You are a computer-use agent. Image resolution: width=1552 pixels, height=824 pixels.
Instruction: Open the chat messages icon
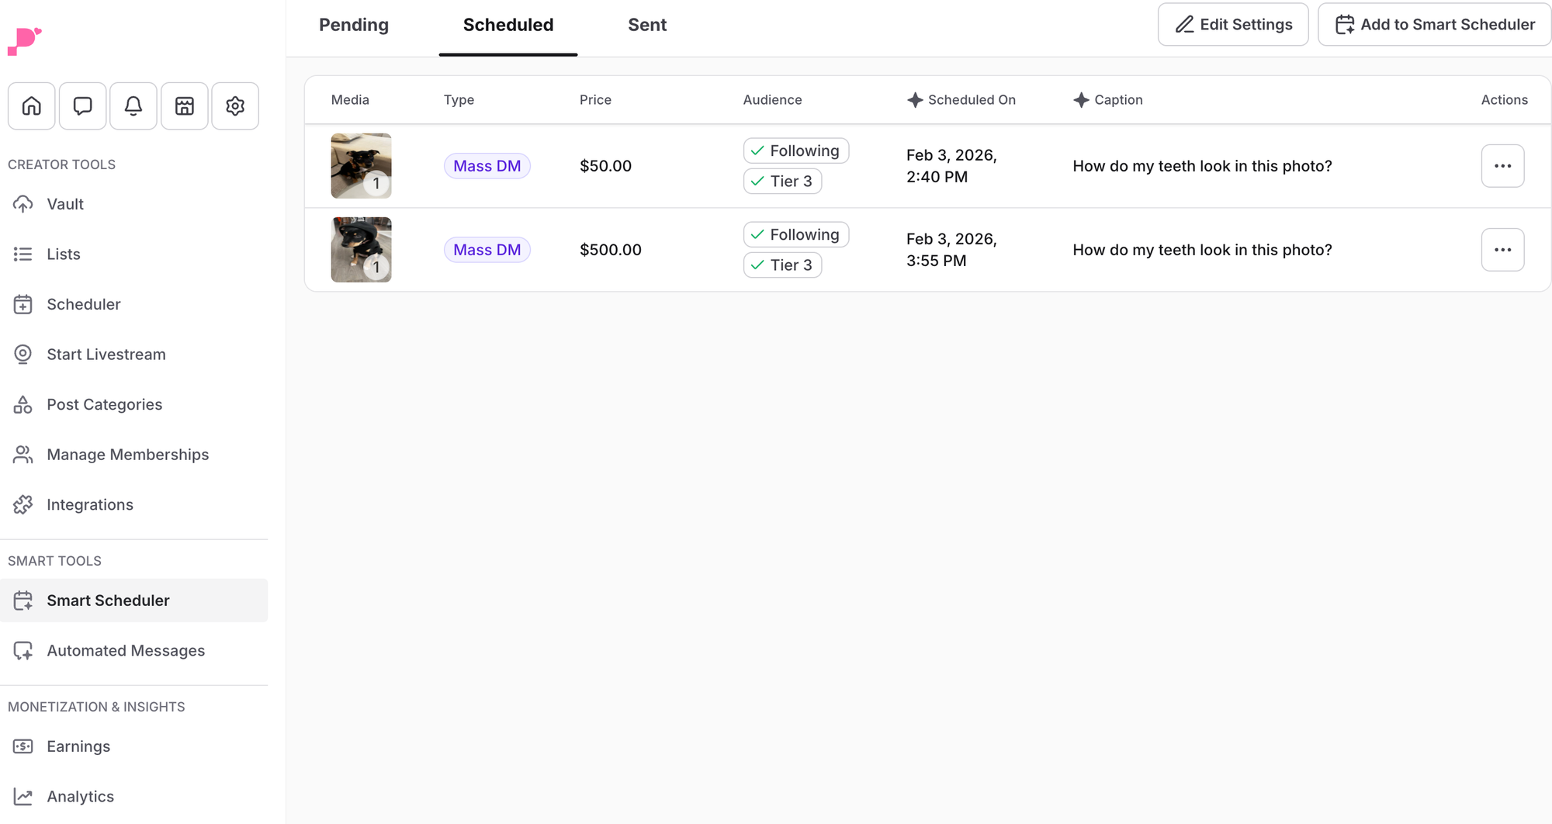(82, 106)
